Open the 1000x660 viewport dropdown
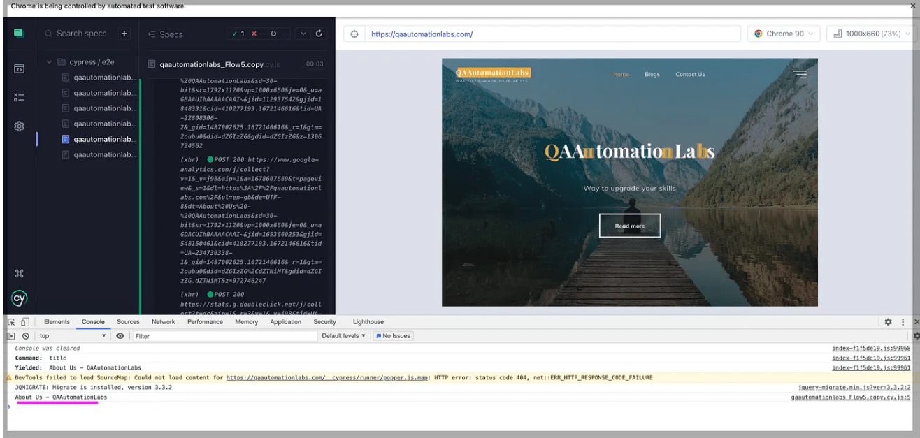The image size is (920, 438). (872, 34)
